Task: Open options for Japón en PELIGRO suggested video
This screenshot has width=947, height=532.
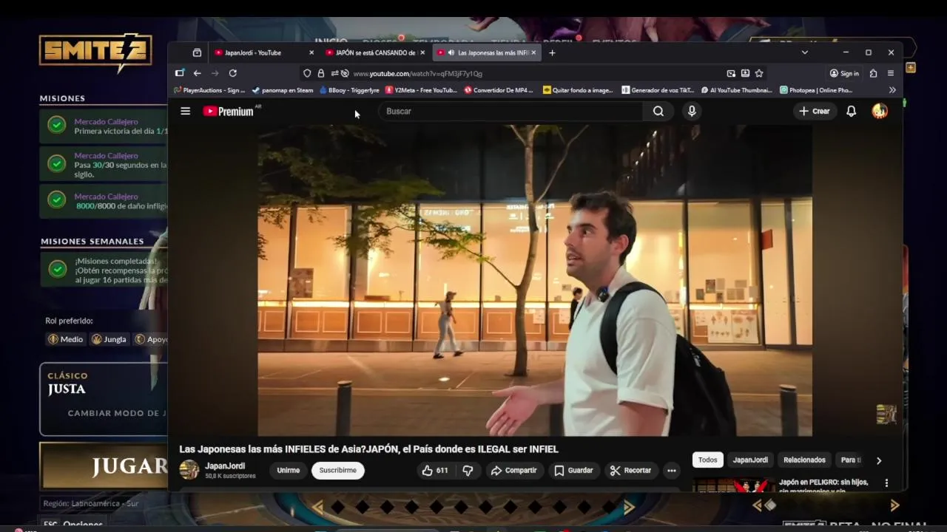Action: (886, 483)
